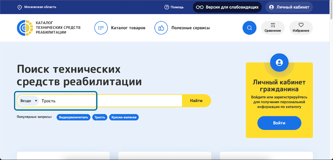Change region from Московская область
Image resolution: width=333 pixels, height=160 pixels.
click(x=40, y=7)
